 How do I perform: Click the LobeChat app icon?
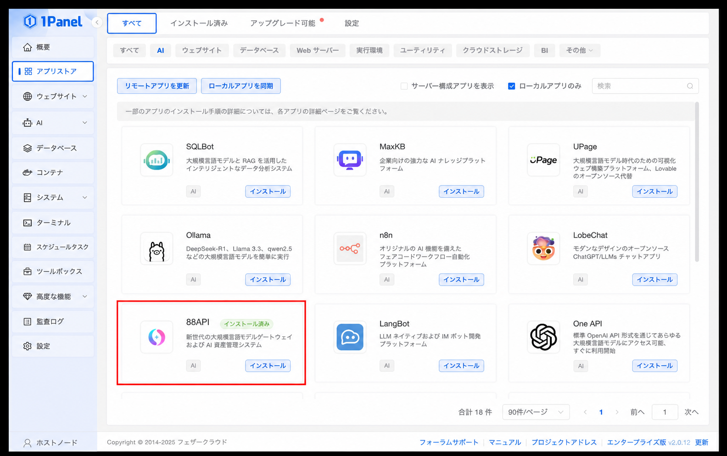coord(543,248)
